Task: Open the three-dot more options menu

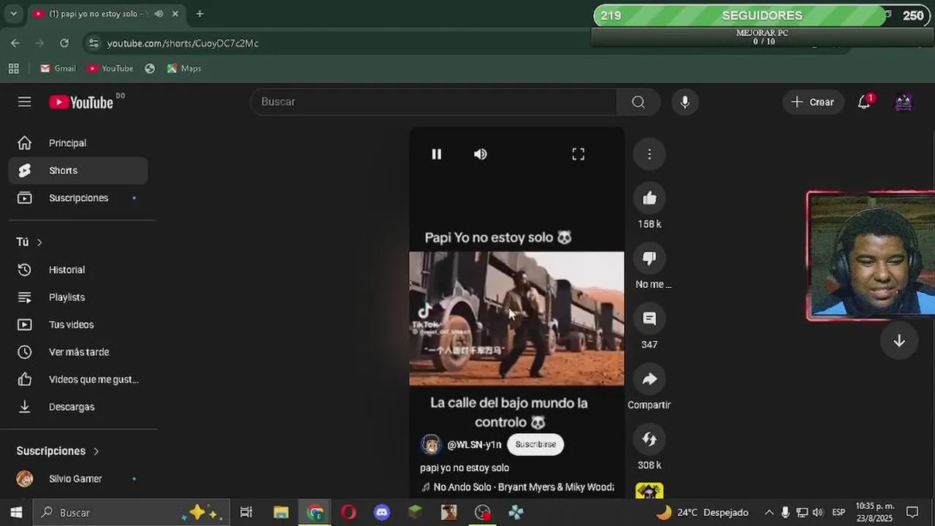Action: pos(649,154)
